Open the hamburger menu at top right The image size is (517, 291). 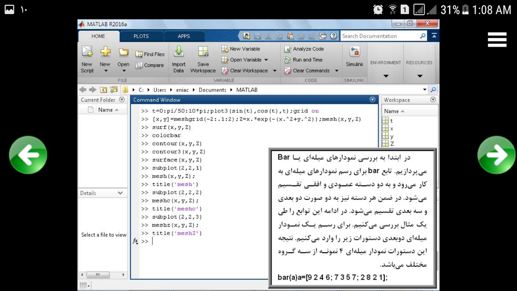pyautogui.click(x=497, y=40)
